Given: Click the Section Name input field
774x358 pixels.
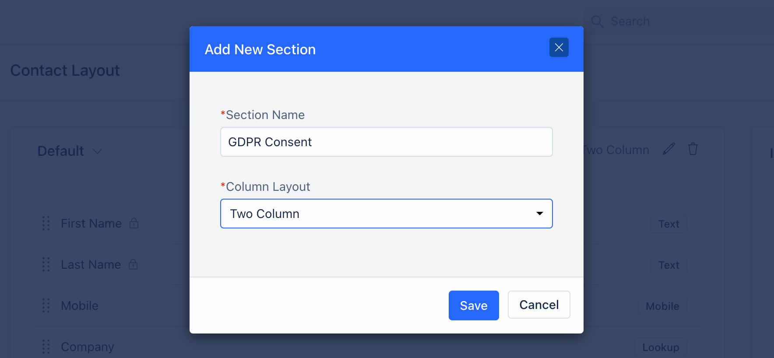Looking at the screenshot, I should (387, 142).
